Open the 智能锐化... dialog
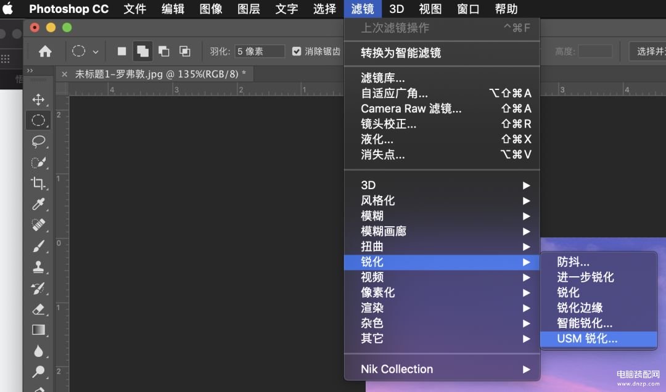Viewport: 666px width, 392px height. pyautogui.click(x=598, y=323)
